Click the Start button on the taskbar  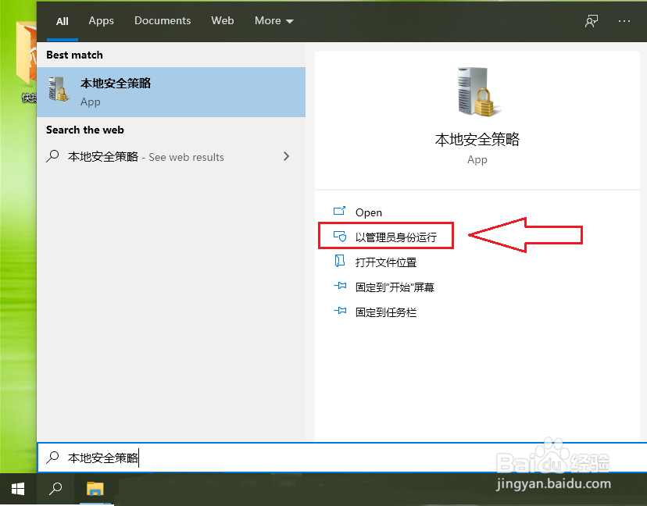pos(17,489)
